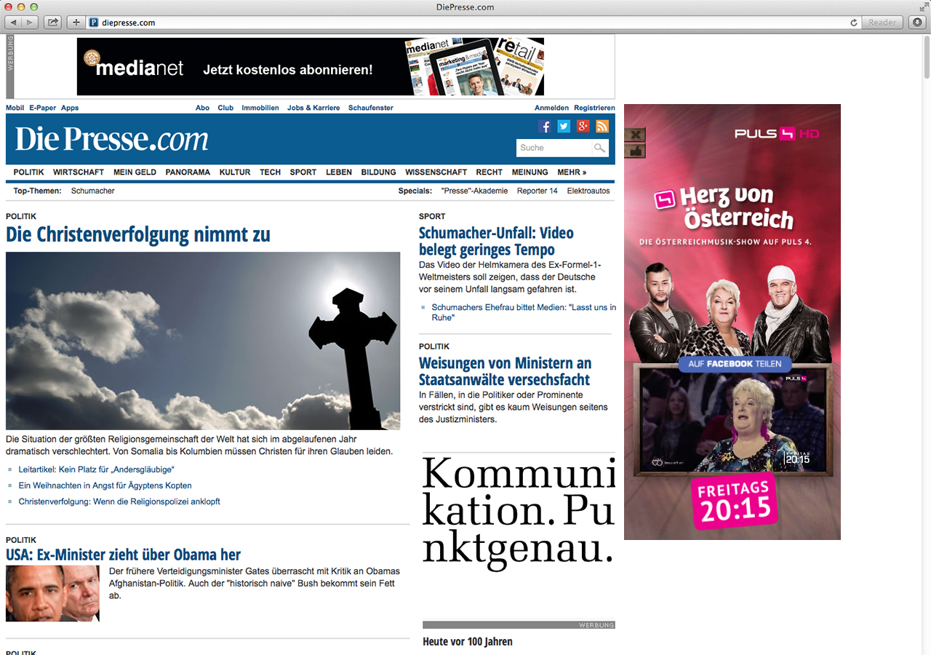Click the cross silhouette article image

tap(203, 341)
